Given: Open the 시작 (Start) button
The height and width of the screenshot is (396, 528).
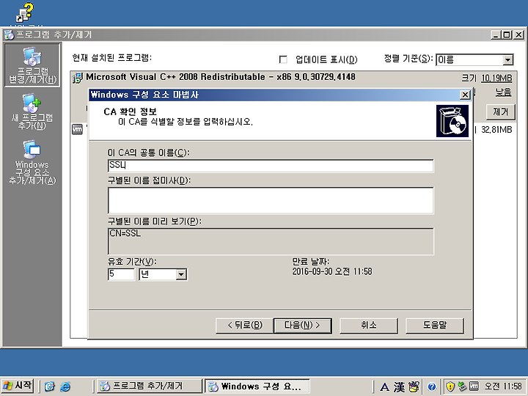Looking at the screenshot, I should [18, 386].
